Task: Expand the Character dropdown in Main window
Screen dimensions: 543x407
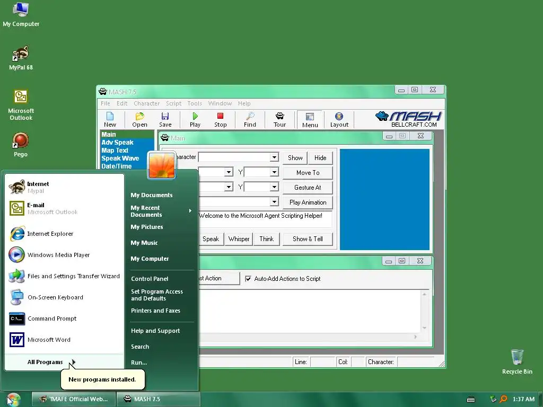Action: pyautogui.click(x=274, y=157)
